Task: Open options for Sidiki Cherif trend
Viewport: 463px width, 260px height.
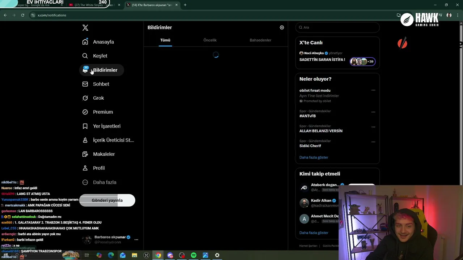Action: (x=373, y=142)
